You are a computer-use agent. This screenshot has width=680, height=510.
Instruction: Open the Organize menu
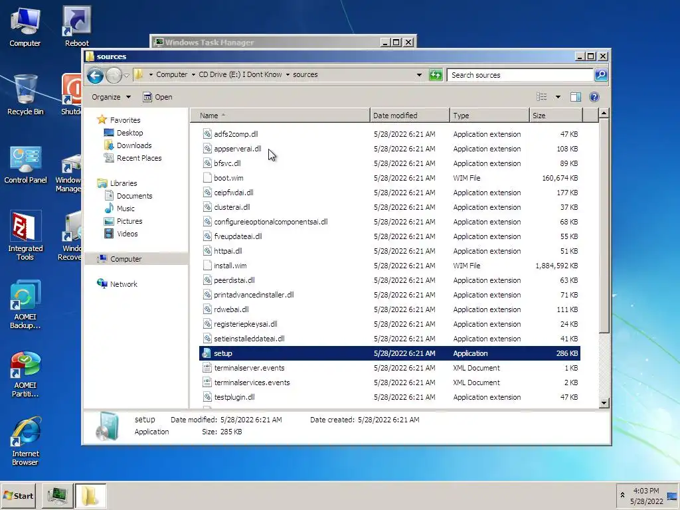coord(111,97)
